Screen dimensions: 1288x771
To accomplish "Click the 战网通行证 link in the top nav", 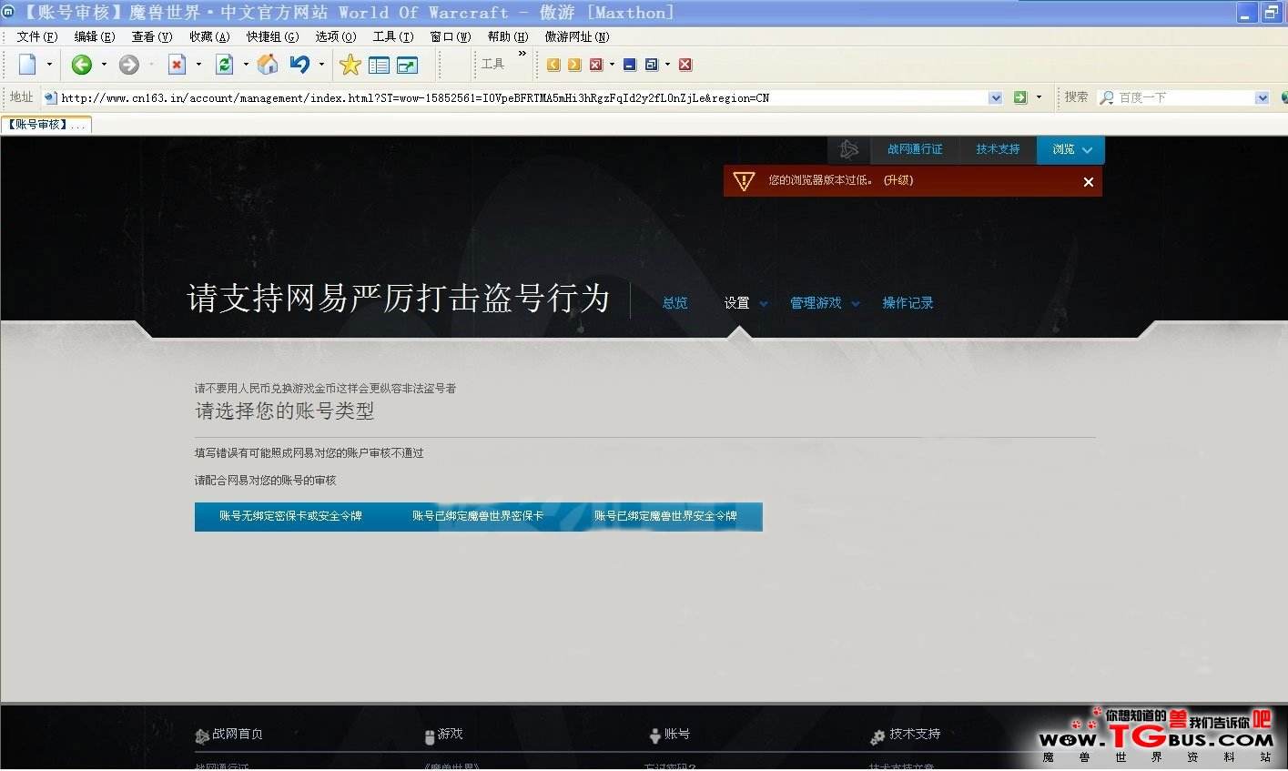I will tap(915, 149).
